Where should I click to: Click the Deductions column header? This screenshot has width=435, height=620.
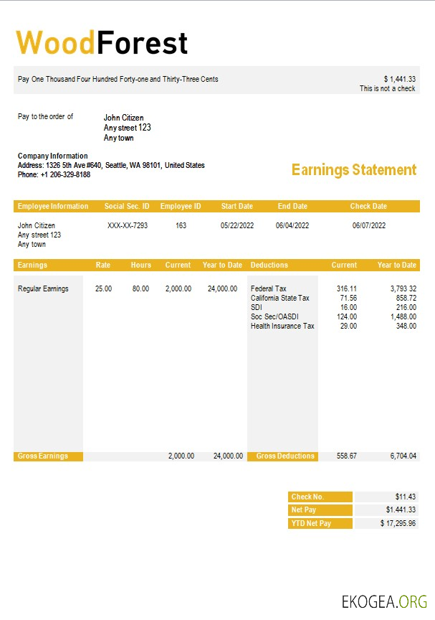(x=269, y=266)
